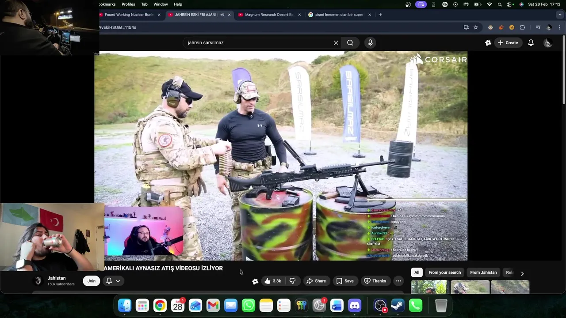566x318 pixels.
Task: Open the Profiles menu
Action: (128, 4)
